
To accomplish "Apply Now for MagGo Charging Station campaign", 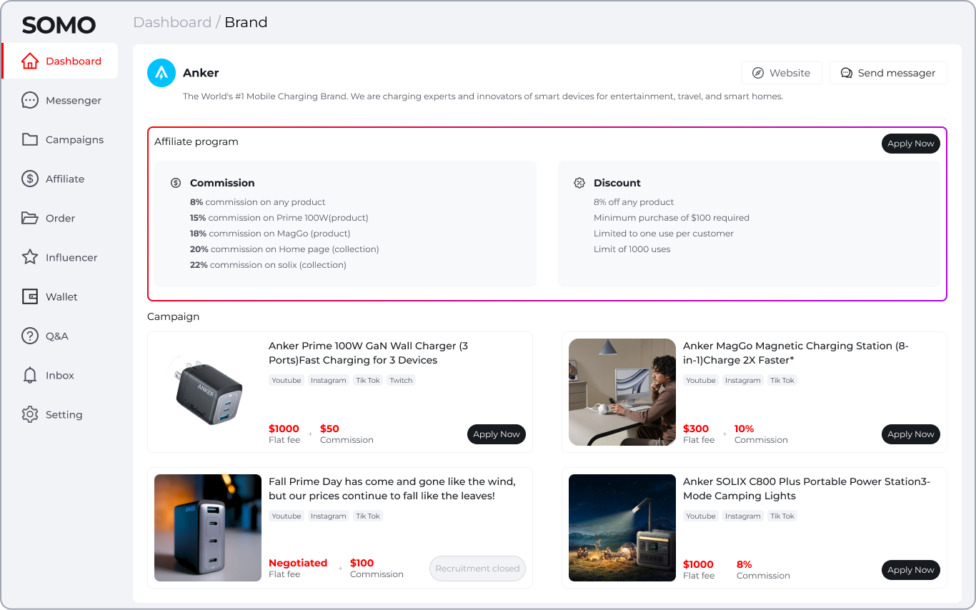I will [x=910, y=434].
